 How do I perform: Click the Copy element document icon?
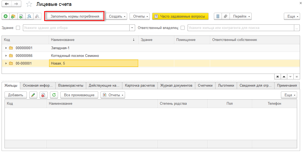click(21, 16)
